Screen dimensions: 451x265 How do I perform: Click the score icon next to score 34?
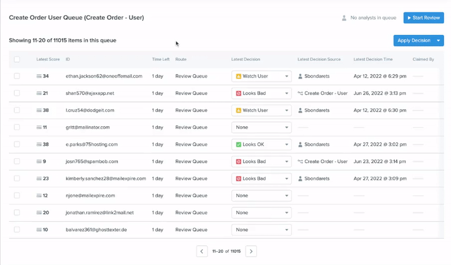(39, 76)
